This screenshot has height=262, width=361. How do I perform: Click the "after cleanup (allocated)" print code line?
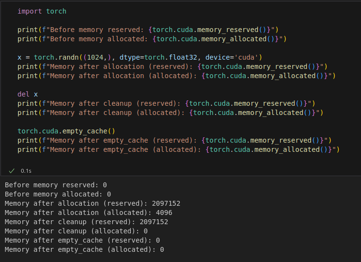(x=170, y=113)
